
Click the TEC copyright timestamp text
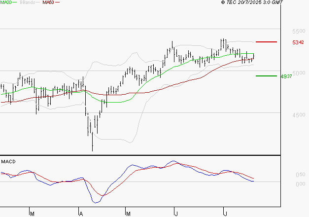click(252, 2)
